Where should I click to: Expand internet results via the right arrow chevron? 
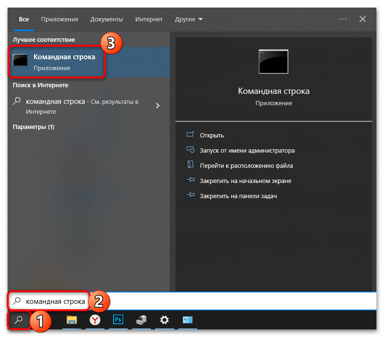pos(157,106)
